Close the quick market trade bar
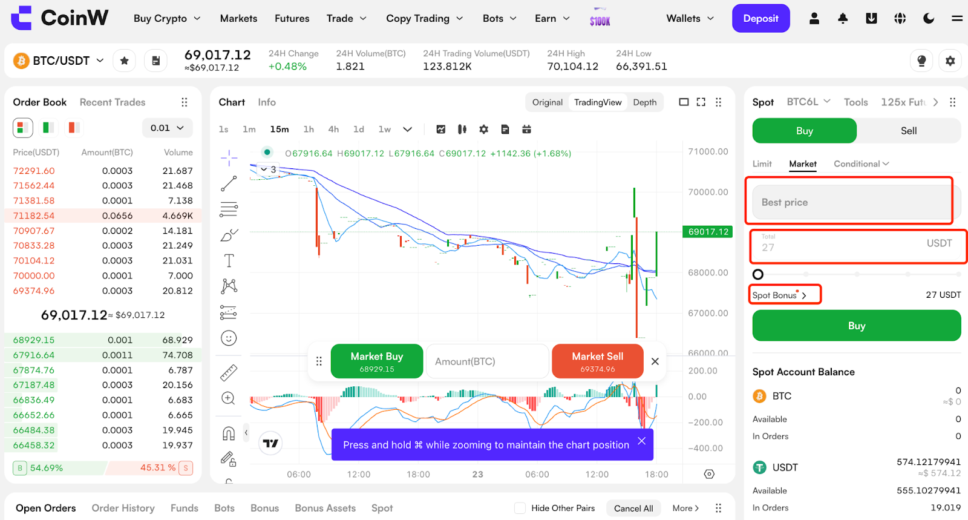This screenshot has width=968, height=520. (655, 361)
